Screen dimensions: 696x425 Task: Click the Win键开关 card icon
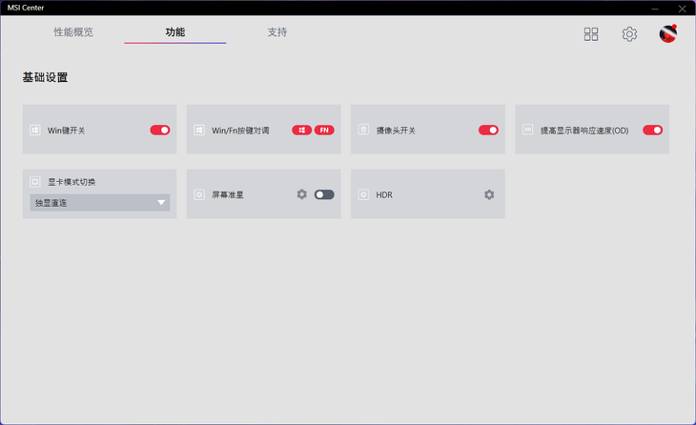pos(35,130)
